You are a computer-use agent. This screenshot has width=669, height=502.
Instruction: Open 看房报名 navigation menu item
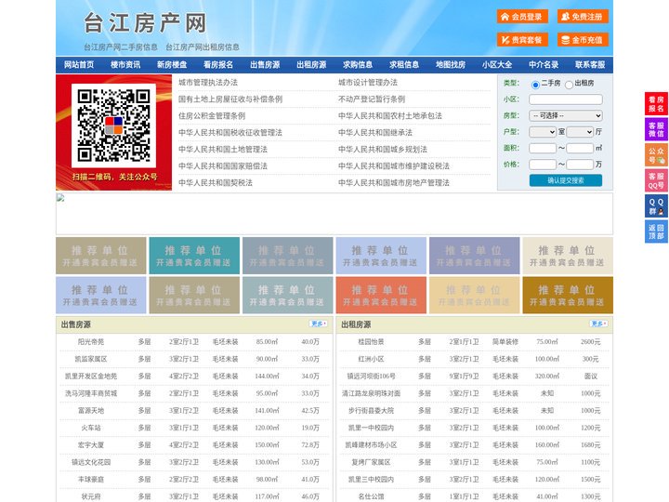(218, 64)
